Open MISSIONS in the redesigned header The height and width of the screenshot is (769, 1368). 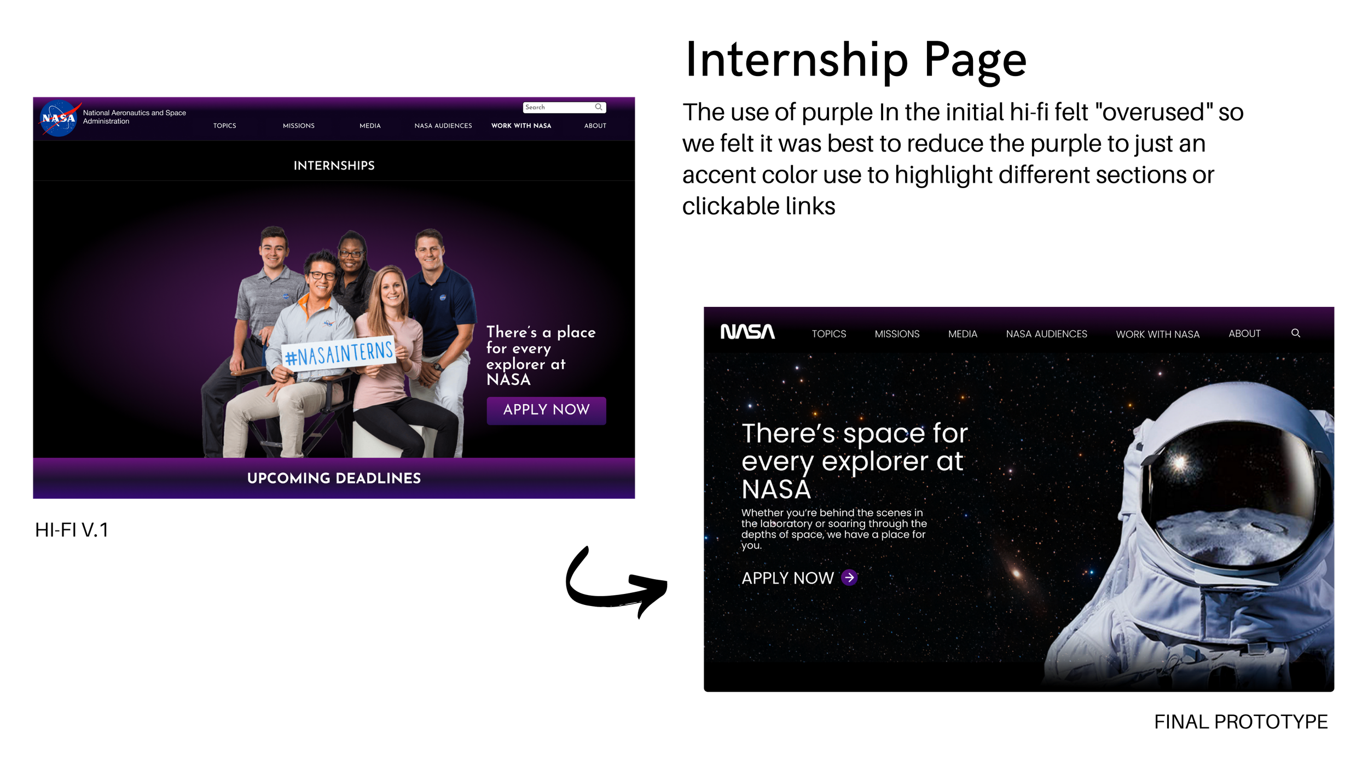pos(897,334)
